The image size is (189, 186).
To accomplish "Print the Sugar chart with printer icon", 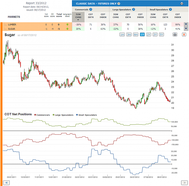I will click(x=175, y=34).
